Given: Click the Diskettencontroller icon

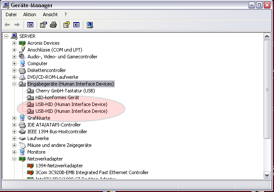Looking at the screenshot, I should (x=22, y=70).
